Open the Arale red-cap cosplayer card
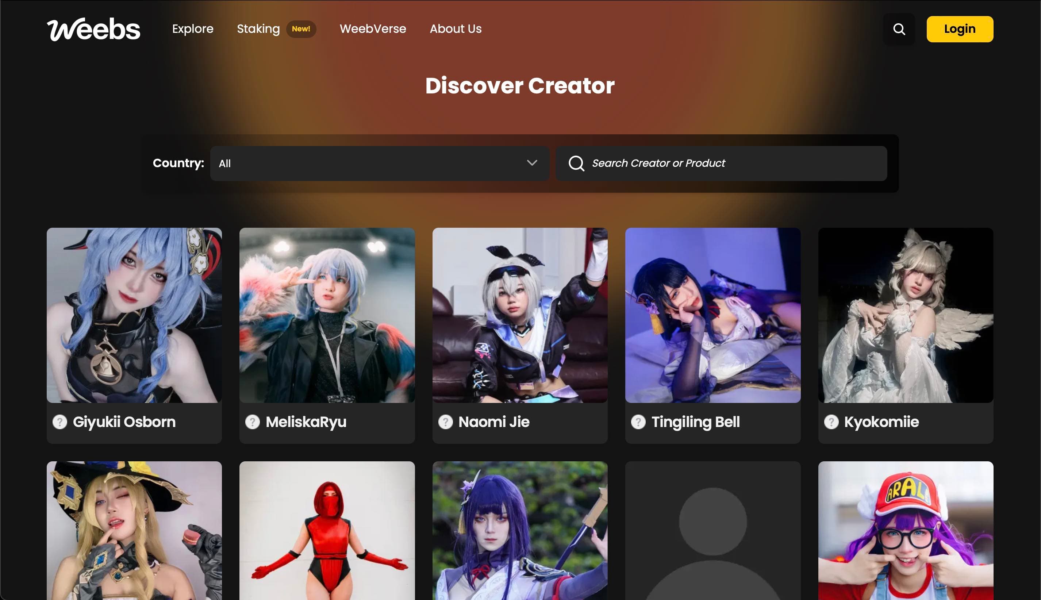 (906, 531)
